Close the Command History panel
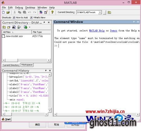 [x=50, y=71]
